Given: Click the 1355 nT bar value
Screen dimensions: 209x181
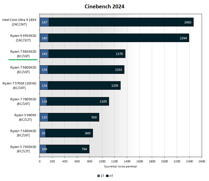Looking at the screenshot, I should 118,70.
